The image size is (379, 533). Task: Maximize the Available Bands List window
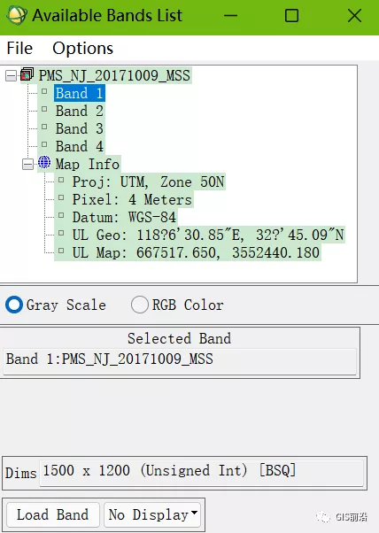[291, 16]
